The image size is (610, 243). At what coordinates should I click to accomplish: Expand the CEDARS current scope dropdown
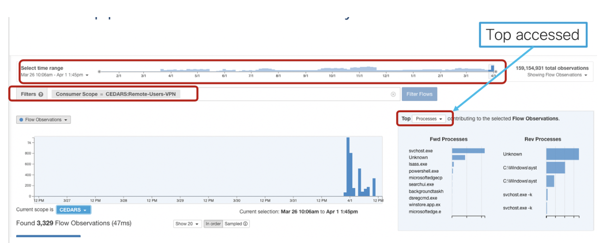[73, 210]
